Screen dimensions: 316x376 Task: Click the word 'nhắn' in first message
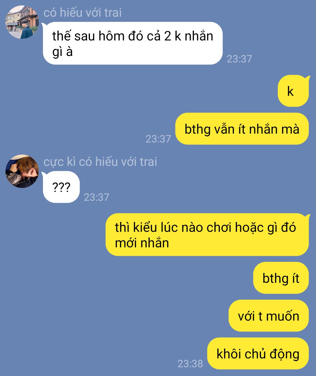(199, 36)
